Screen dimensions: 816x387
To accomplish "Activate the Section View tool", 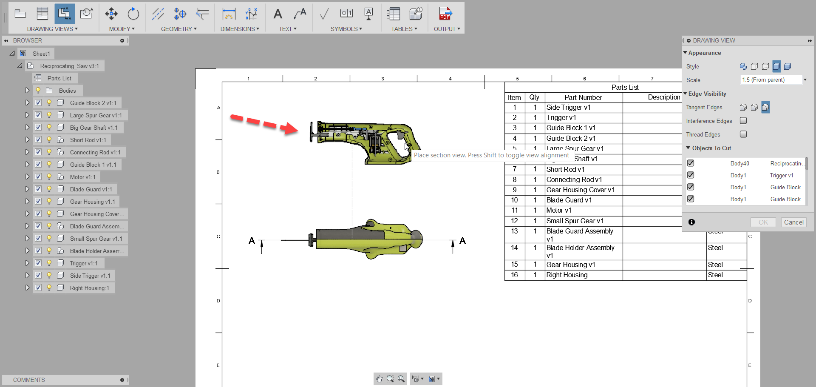I will click(65, 14).
